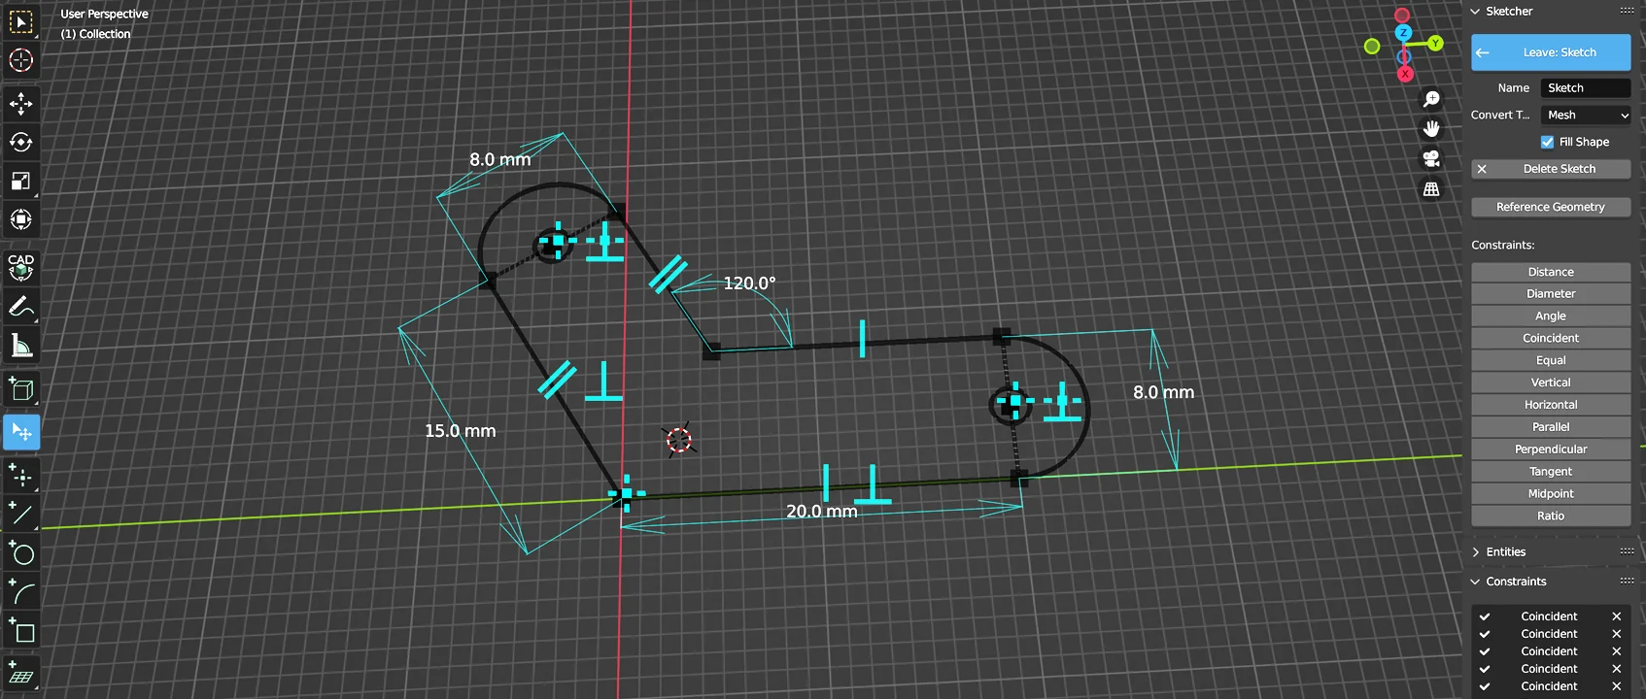Add a Distance constraint
The image size is (1646, 699).
pyautogui.click(x=1551, y=272)
